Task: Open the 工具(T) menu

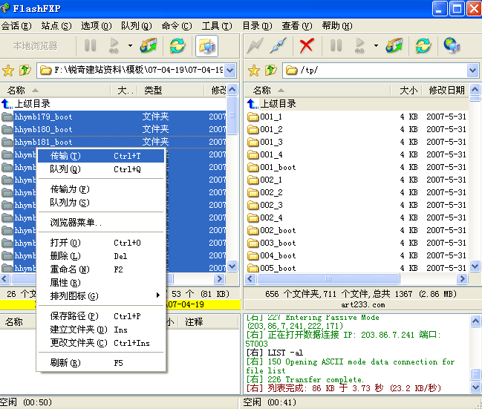Action: [x=217, y=26]
